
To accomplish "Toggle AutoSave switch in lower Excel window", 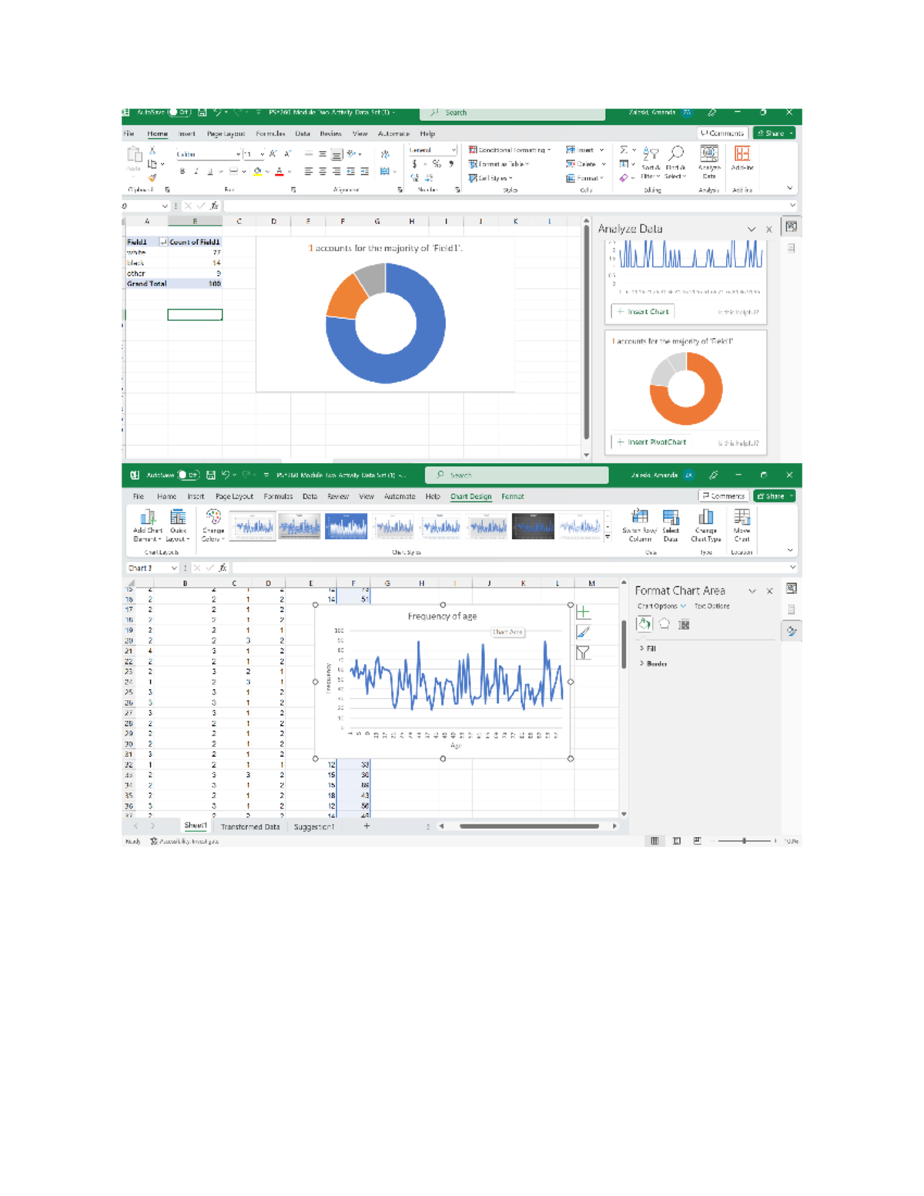I will click(188, 475).
